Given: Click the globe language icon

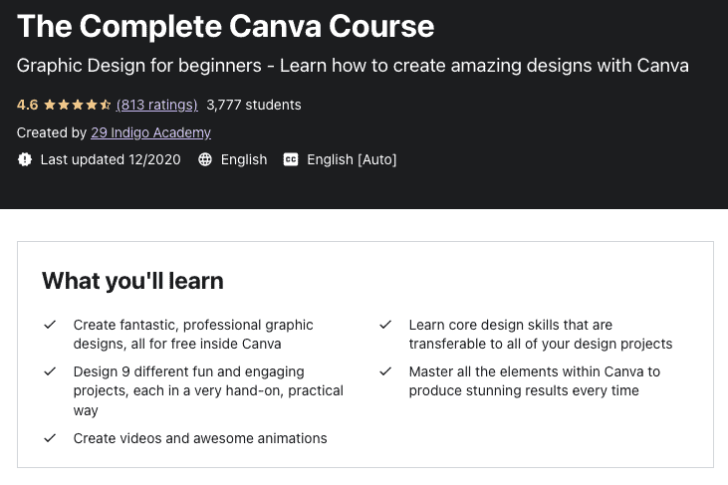Looking at the screenshot, I should [205, 159].
